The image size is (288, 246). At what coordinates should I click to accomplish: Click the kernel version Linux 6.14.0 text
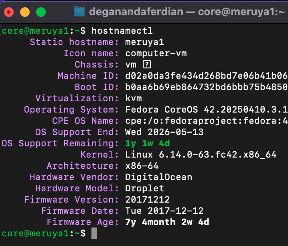click(201, 155)
